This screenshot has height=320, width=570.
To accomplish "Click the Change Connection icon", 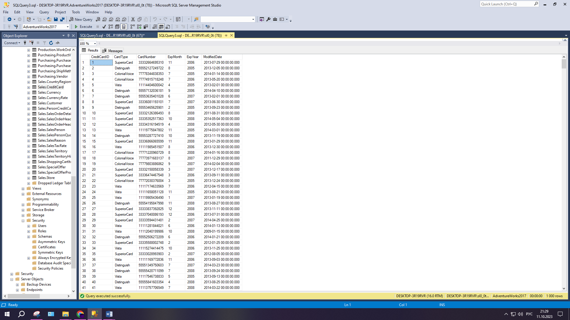I will point(16,27).
